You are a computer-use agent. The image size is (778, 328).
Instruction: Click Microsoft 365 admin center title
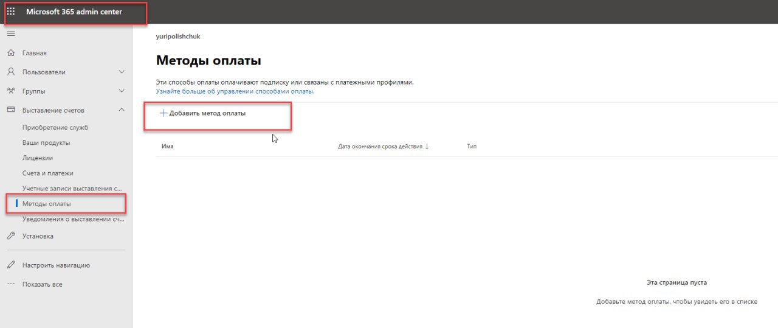(x=74, y=12)
